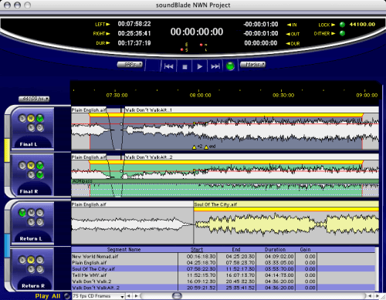Image resolution: width=386 pixels, height=300 pixels.
Task: Click the yellow stripe beside Final tracks
Action: [7, 150]
